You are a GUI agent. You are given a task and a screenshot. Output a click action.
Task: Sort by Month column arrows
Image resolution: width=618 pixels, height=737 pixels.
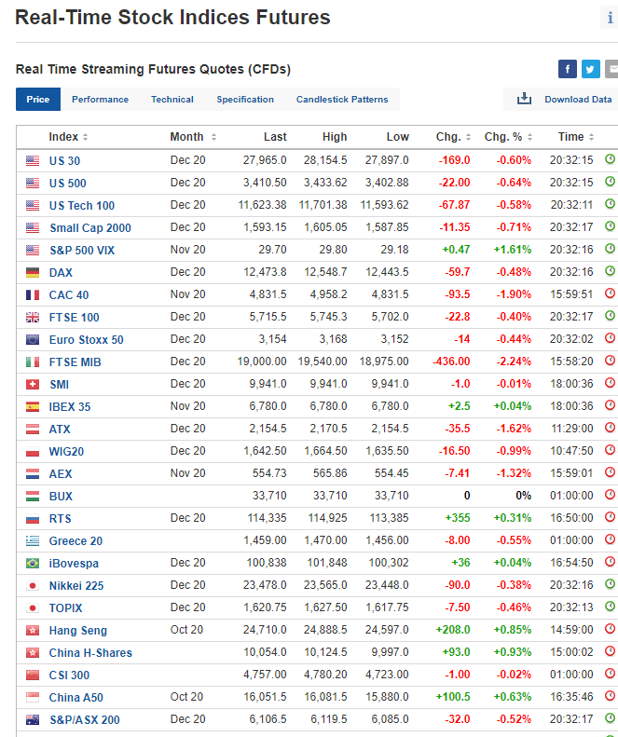pyautogui.click(x=213, y=137)
